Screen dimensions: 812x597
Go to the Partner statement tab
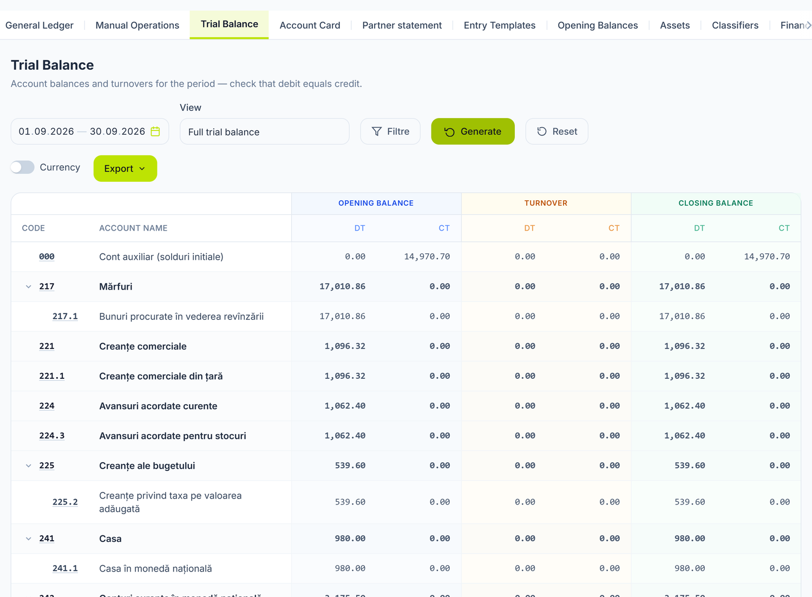402,25
